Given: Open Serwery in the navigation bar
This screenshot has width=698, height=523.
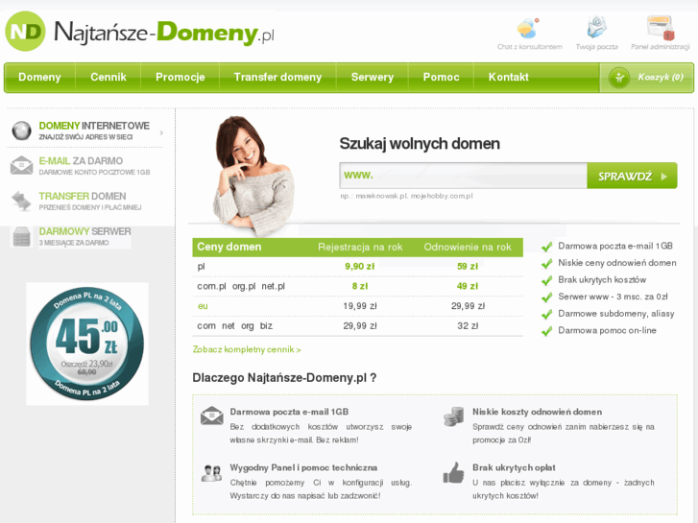Looking at the screenshot, I should click(x=373, y=78).
